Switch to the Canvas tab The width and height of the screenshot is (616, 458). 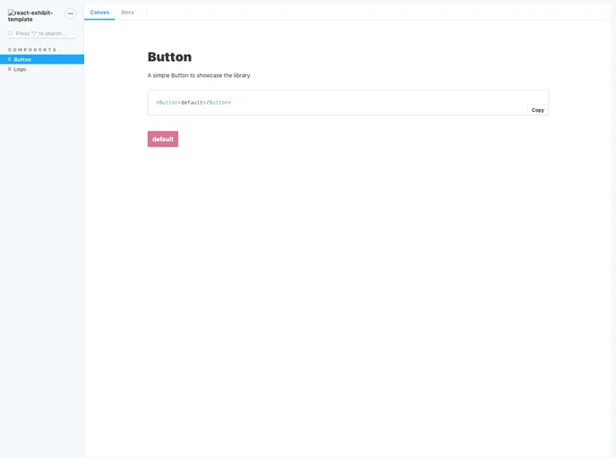click(x=99, y=13)
